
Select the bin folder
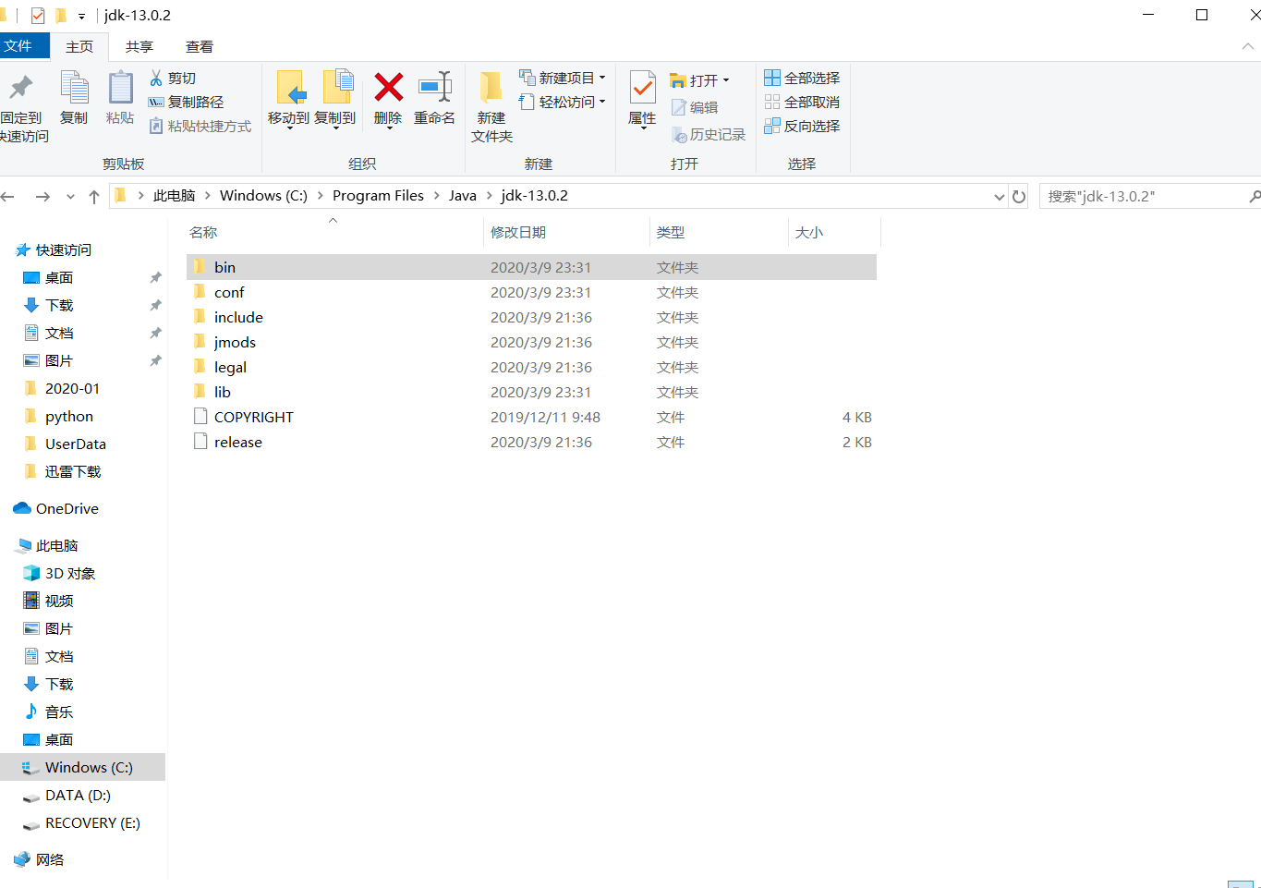point(531,267)
